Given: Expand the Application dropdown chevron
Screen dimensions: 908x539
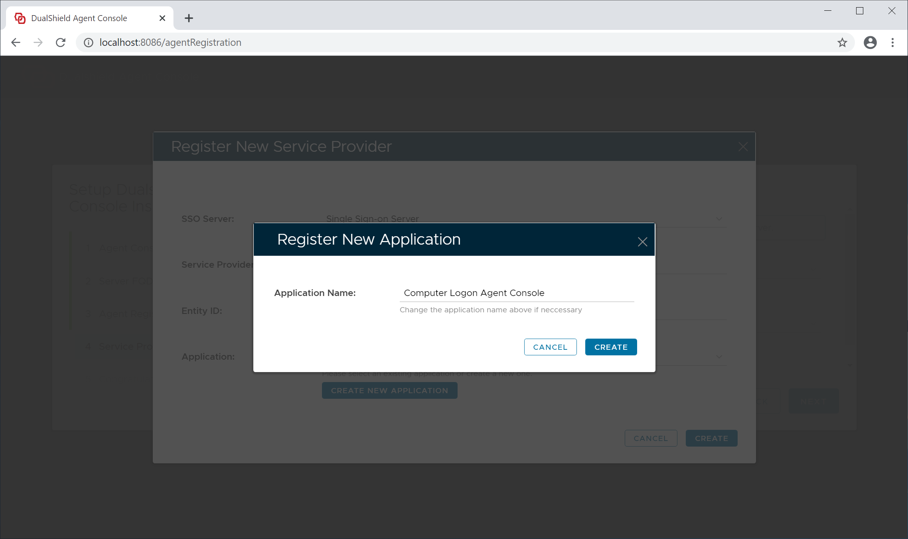Looking at the screenshot, I should [x=719, y=357].
